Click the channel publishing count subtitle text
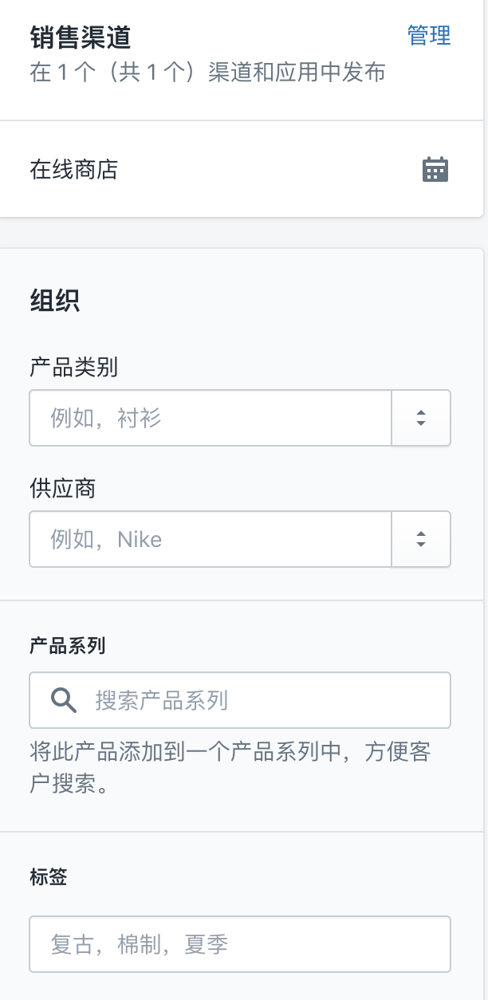Screen dimensions: 488x1000 point(207,73)
